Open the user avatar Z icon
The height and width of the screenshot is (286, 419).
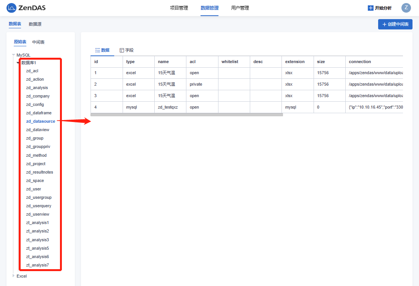point(406,8)
